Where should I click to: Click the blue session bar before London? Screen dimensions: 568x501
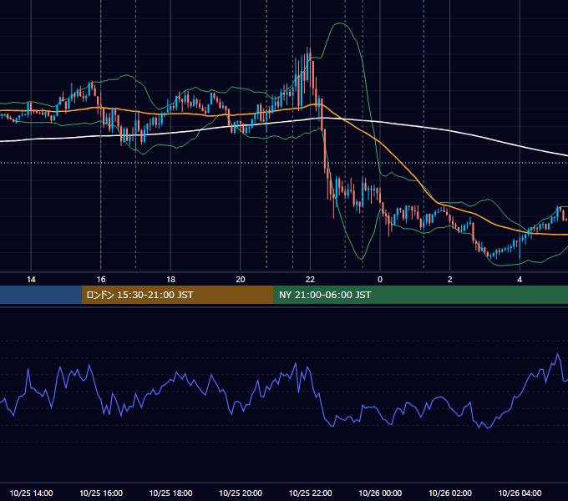pyautogui.click(x=41, y=295)
